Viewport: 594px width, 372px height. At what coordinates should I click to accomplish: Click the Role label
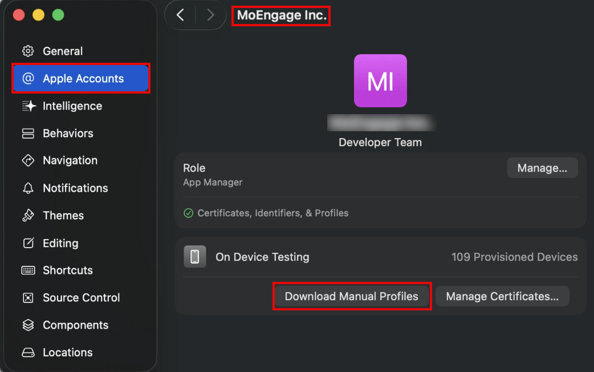(x=194, y=168)
